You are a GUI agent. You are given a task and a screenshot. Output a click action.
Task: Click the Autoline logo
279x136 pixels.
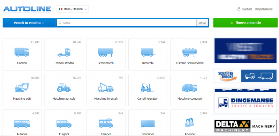coord(27,9)
